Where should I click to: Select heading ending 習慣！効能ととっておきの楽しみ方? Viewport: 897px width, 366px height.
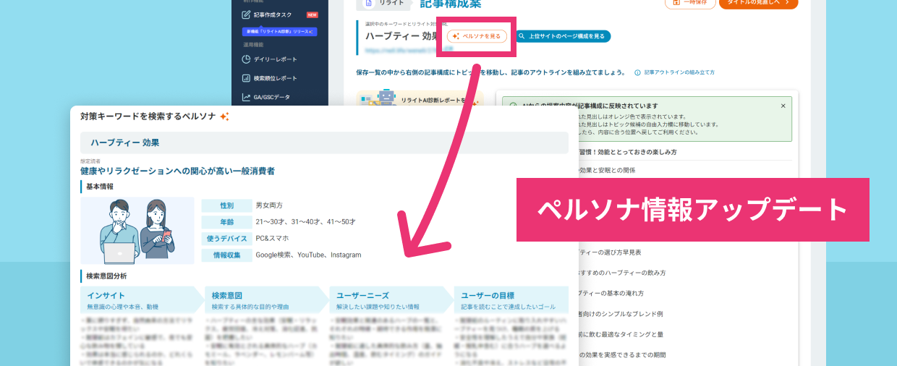(628, 153)
